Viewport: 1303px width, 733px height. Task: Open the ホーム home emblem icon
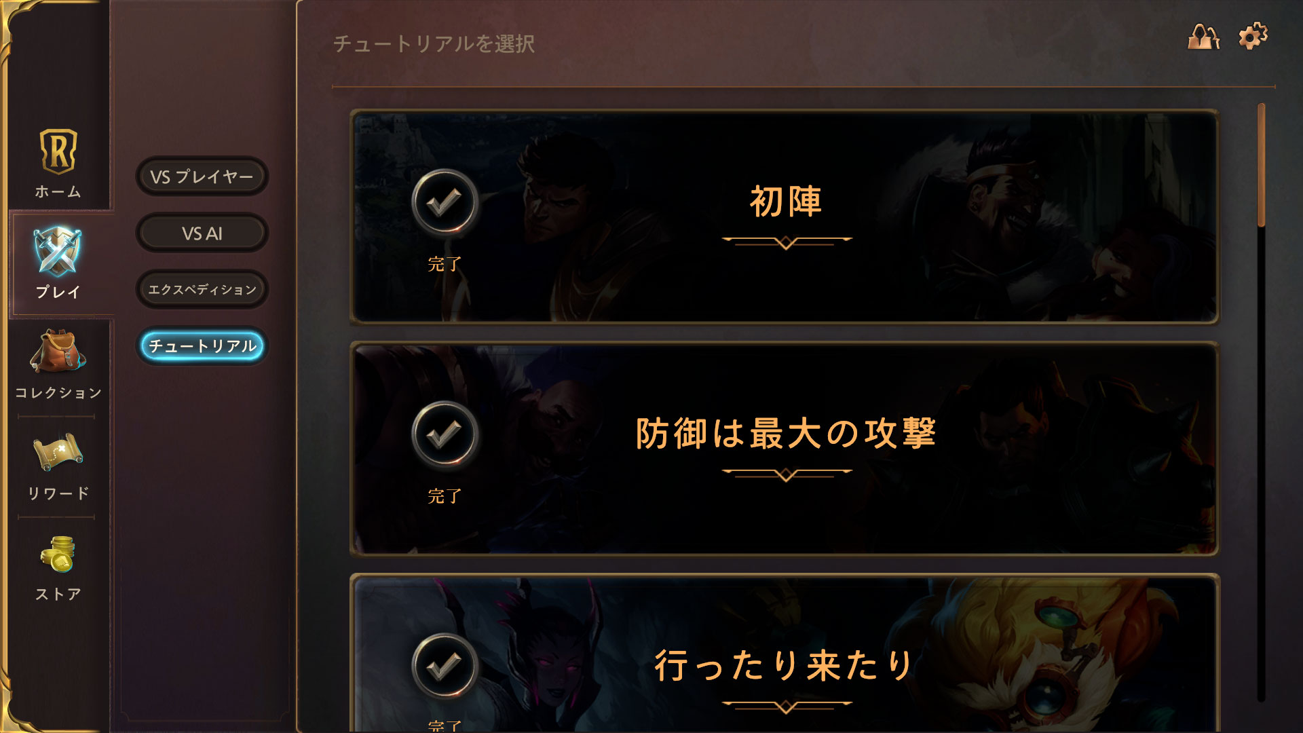point(58,151)
